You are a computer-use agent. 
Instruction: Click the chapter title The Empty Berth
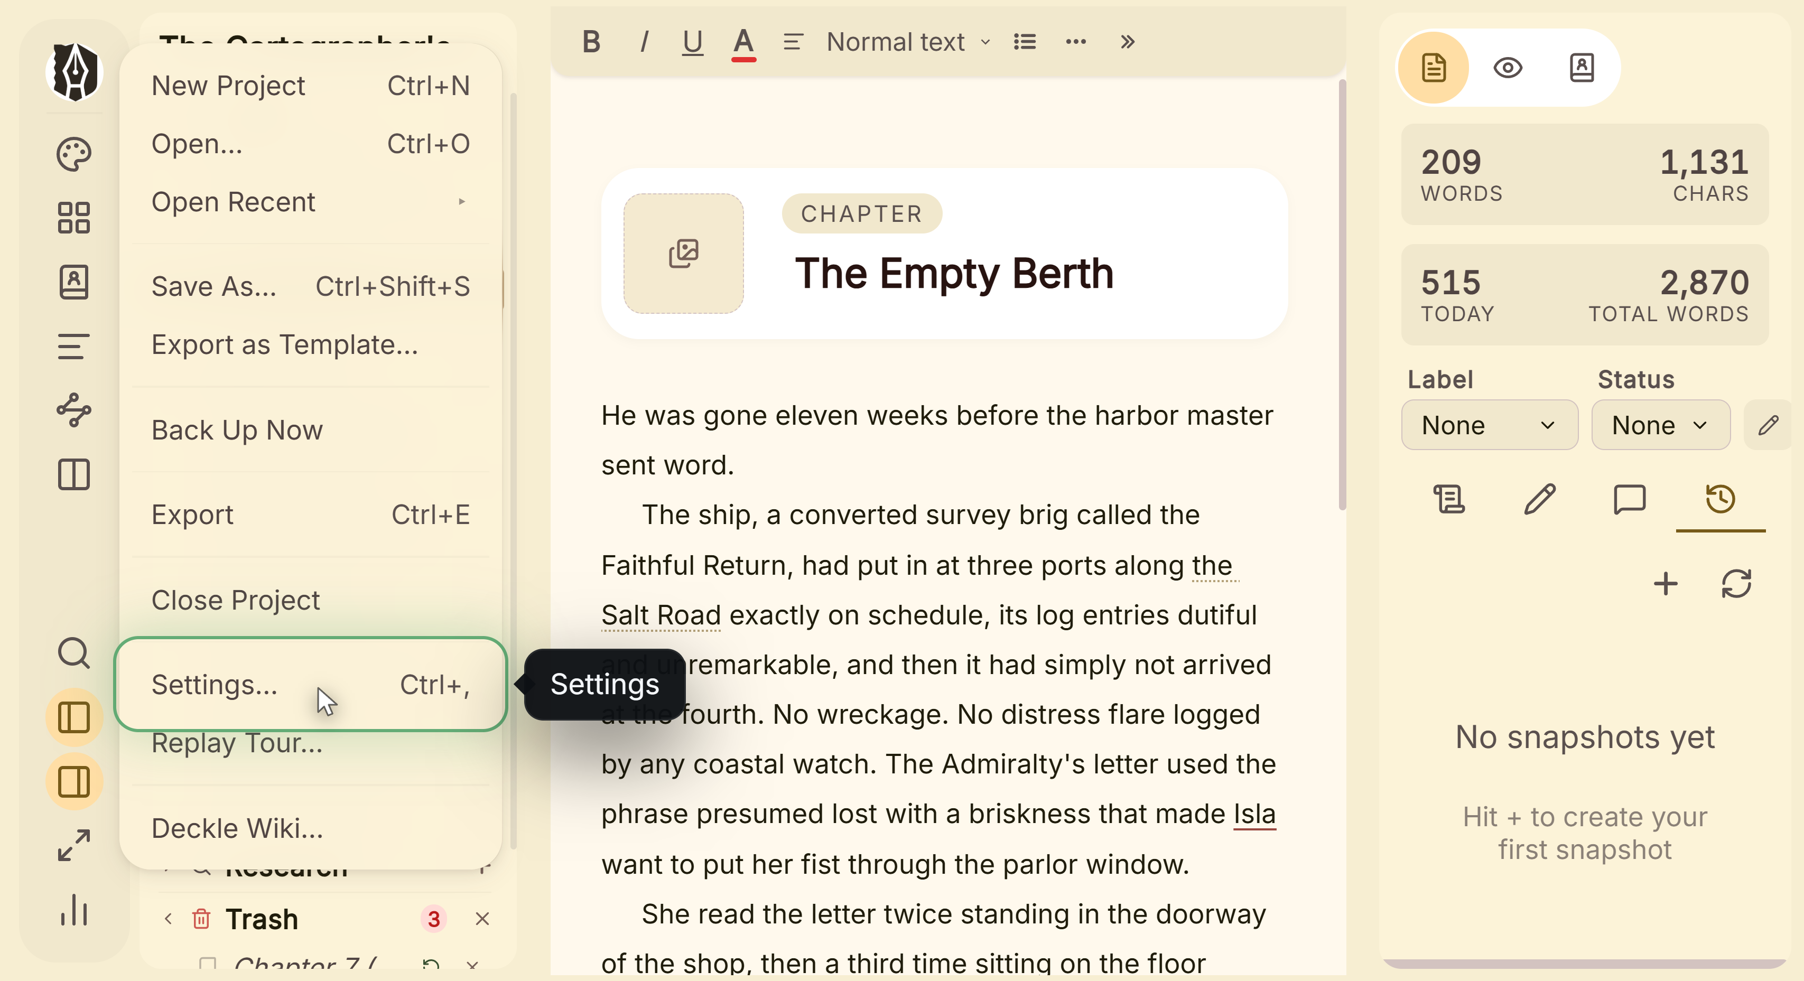(954, 273)
